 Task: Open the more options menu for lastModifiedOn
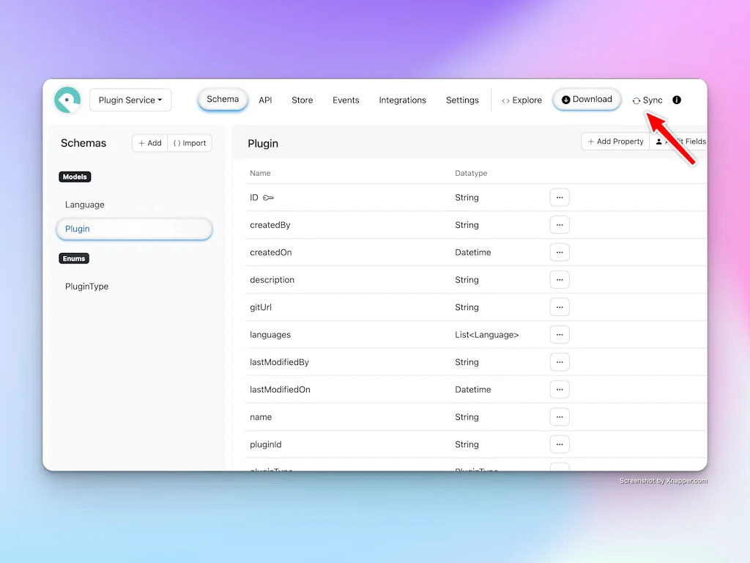coord(560,389)
